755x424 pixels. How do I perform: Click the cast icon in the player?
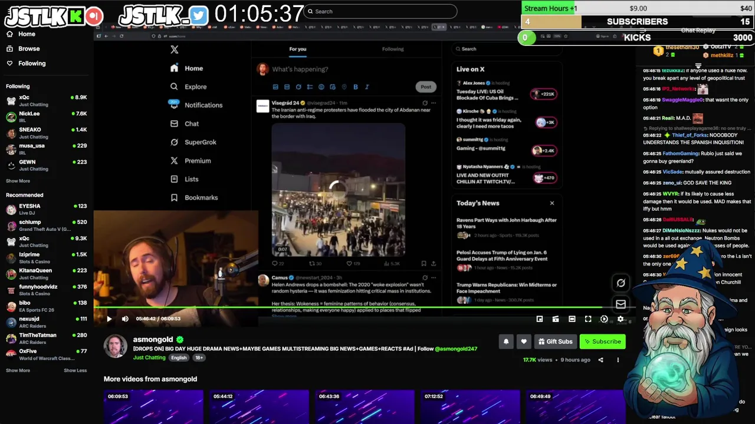click(x=556, y=319)
